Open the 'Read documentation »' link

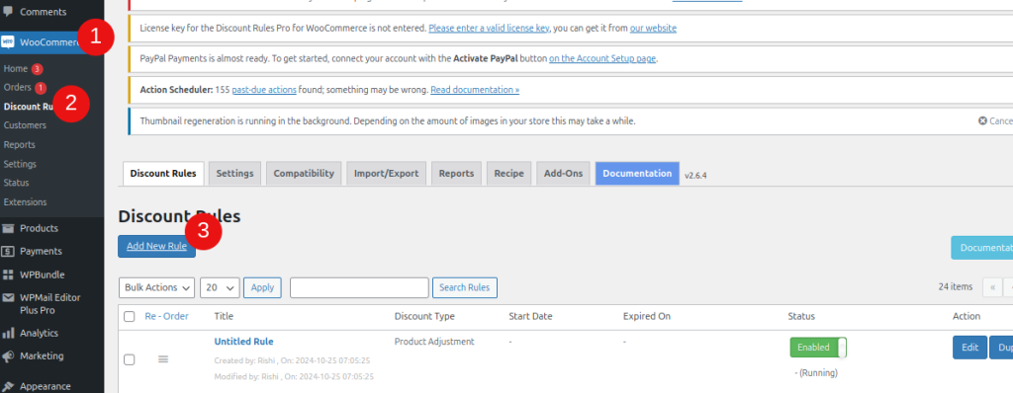click(x=475, y=90)
